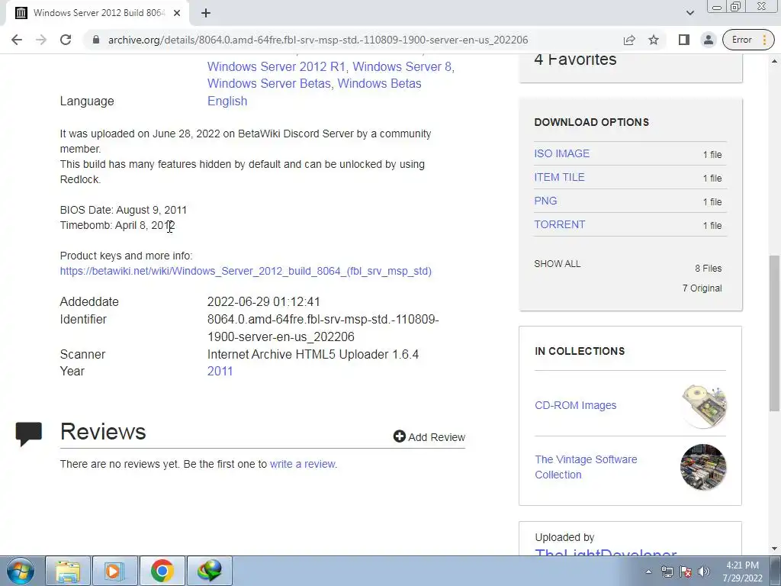
Task: Open Windows Media Player taskbar icon
Action: click(x=115, y=571)
